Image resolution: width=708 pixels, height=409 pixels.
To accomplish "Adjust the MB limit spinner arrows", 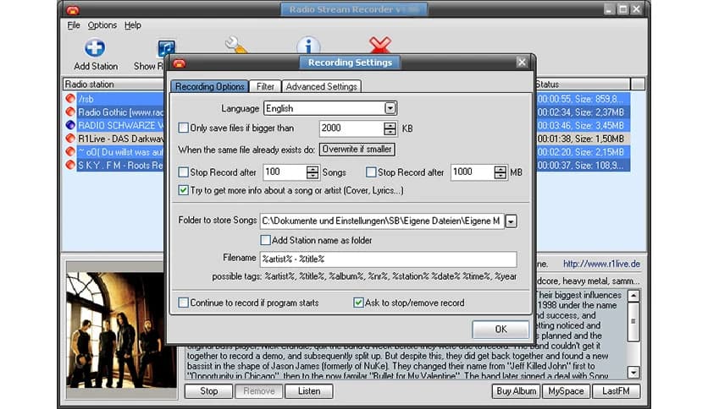I will click(500, 172).
